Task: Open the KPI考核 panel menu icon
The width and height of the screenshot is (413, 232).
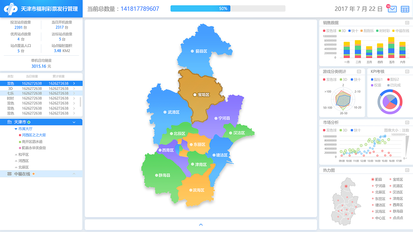Action: 407,72
